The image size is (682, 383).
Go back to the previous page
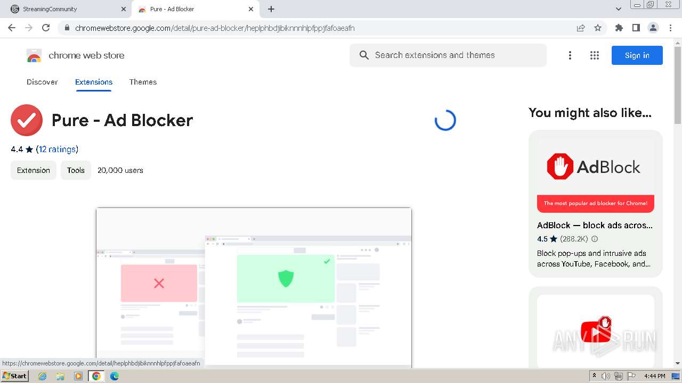tap(12, 28)
